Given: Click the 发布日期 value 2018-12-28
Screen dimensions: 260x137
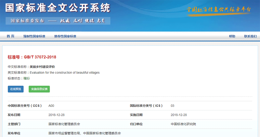Looking at the screenshot, I should point(57,115).
